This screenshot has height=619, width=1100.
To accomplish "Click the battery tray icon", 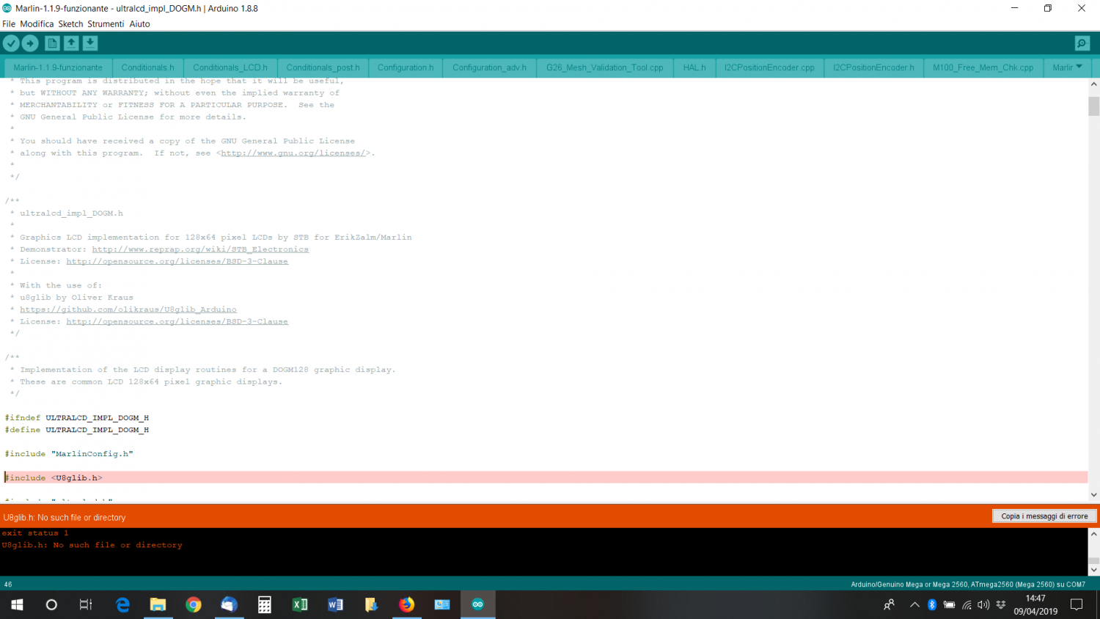I will coord(949,604).
